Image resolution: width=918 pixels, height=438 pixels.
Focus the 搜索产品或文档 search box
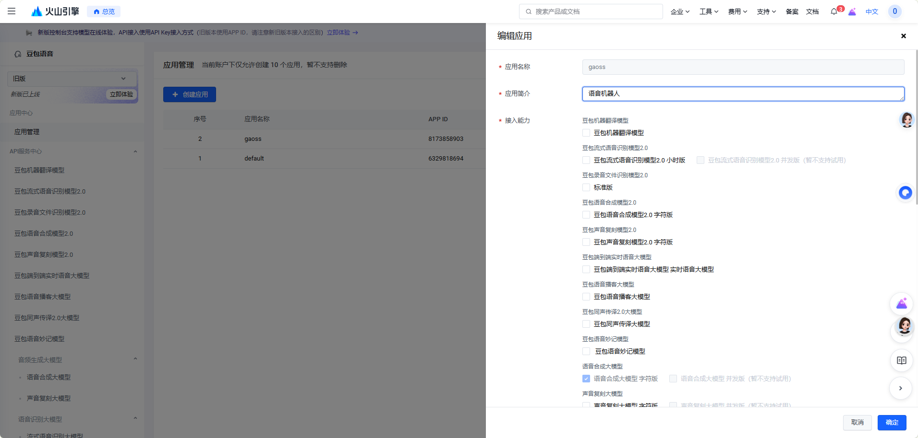pyautogui.click(x=591, y=12)
